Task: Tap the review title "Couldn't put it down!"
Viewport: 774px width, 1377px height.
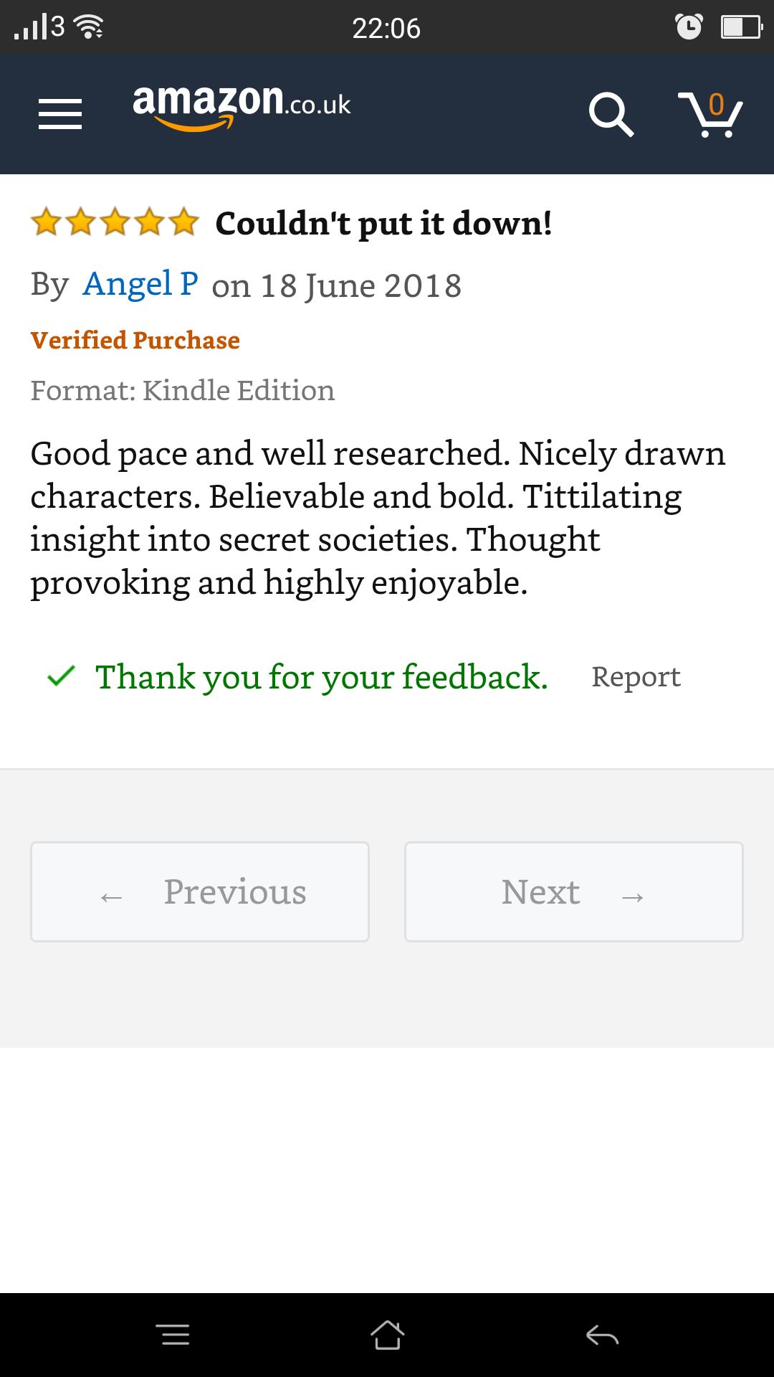Action: pos(383,224)
